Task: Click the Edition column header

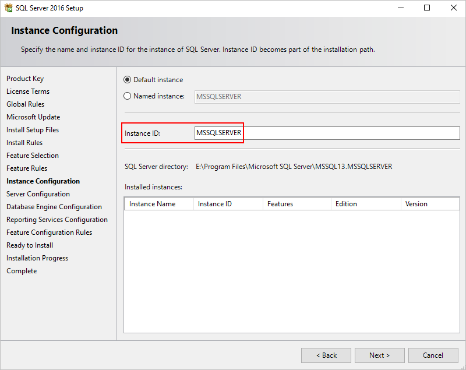Action: point(366,204)
